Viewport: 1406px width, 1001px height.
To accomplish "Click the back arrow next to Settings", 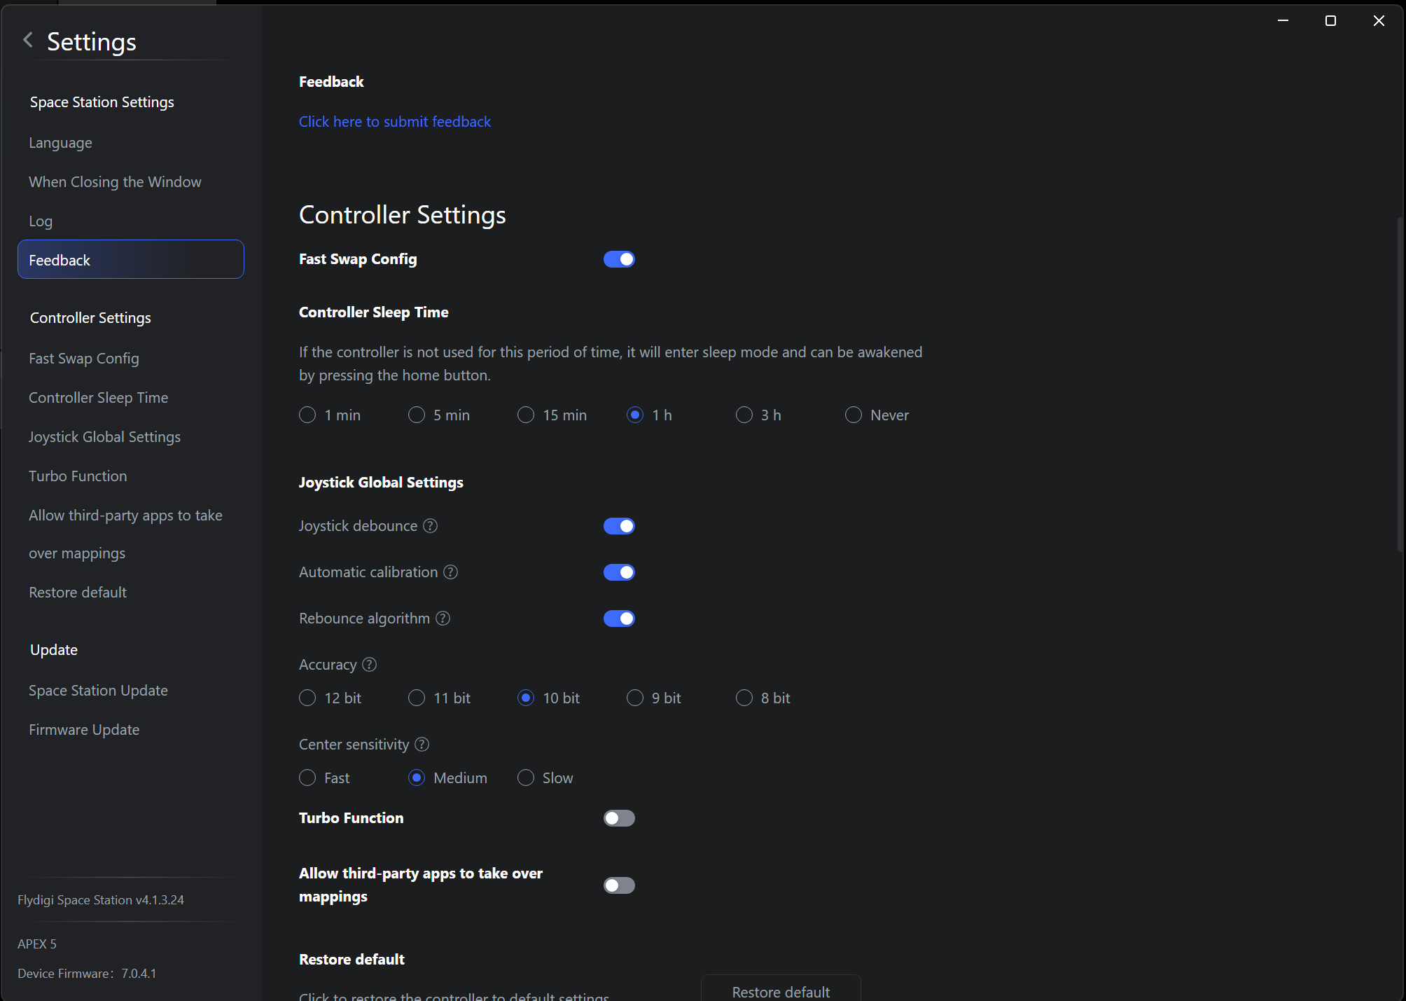I will pos(28,40).
